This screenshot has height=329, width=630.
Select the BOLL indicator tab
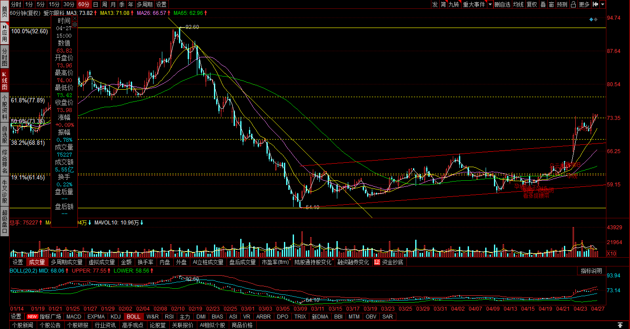pos(133,316)
